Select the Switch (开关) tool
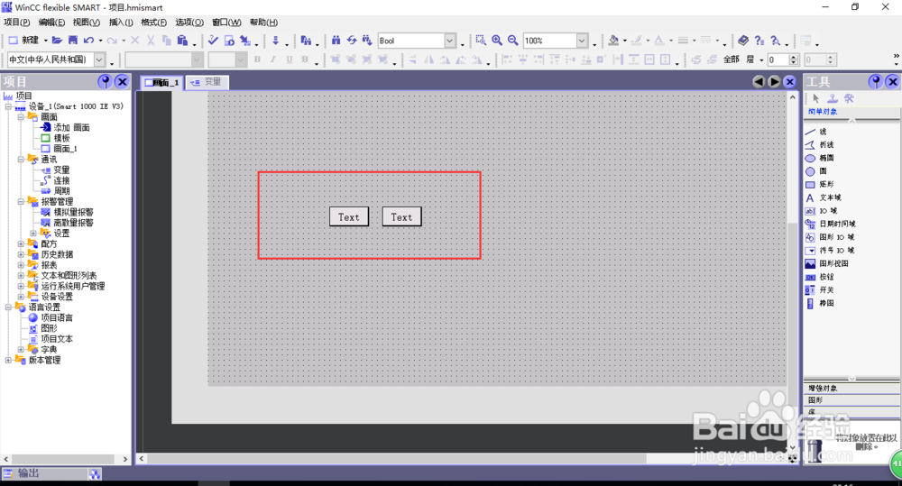Image resolution: width=902 pixels, height=486 pixels. tap(820, 289)
